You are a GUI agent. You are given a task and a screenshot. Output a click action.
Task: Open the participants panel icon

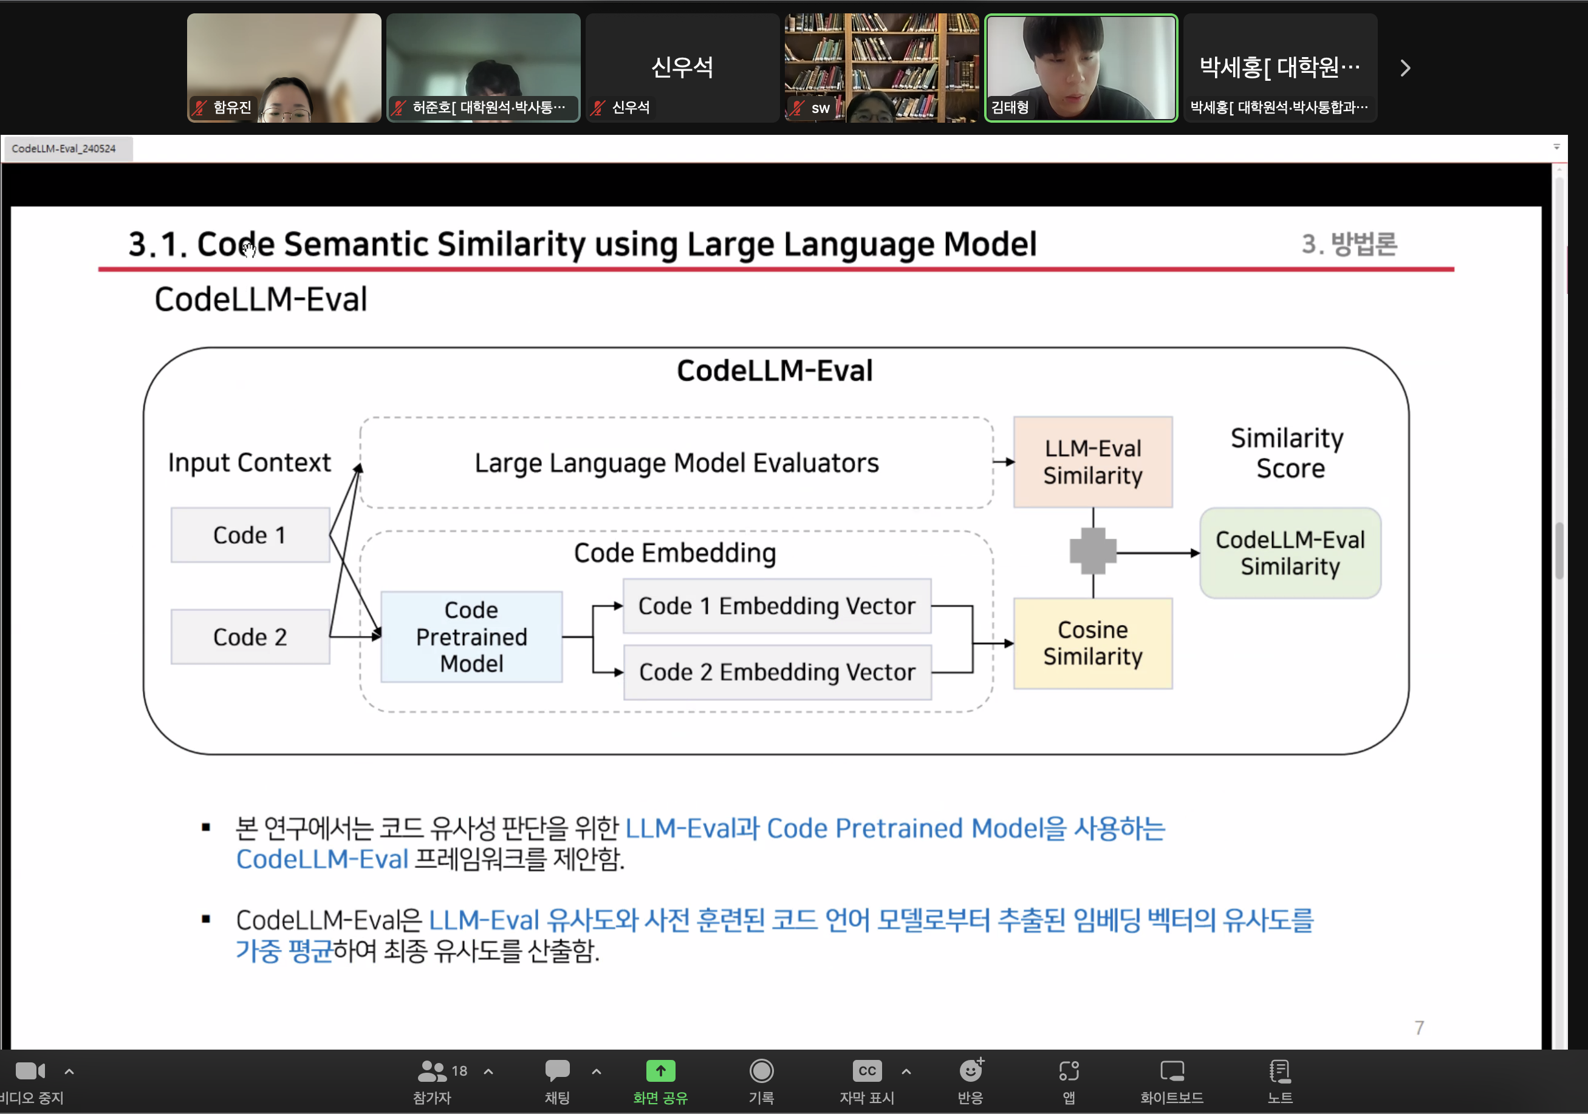point(433,1071)
